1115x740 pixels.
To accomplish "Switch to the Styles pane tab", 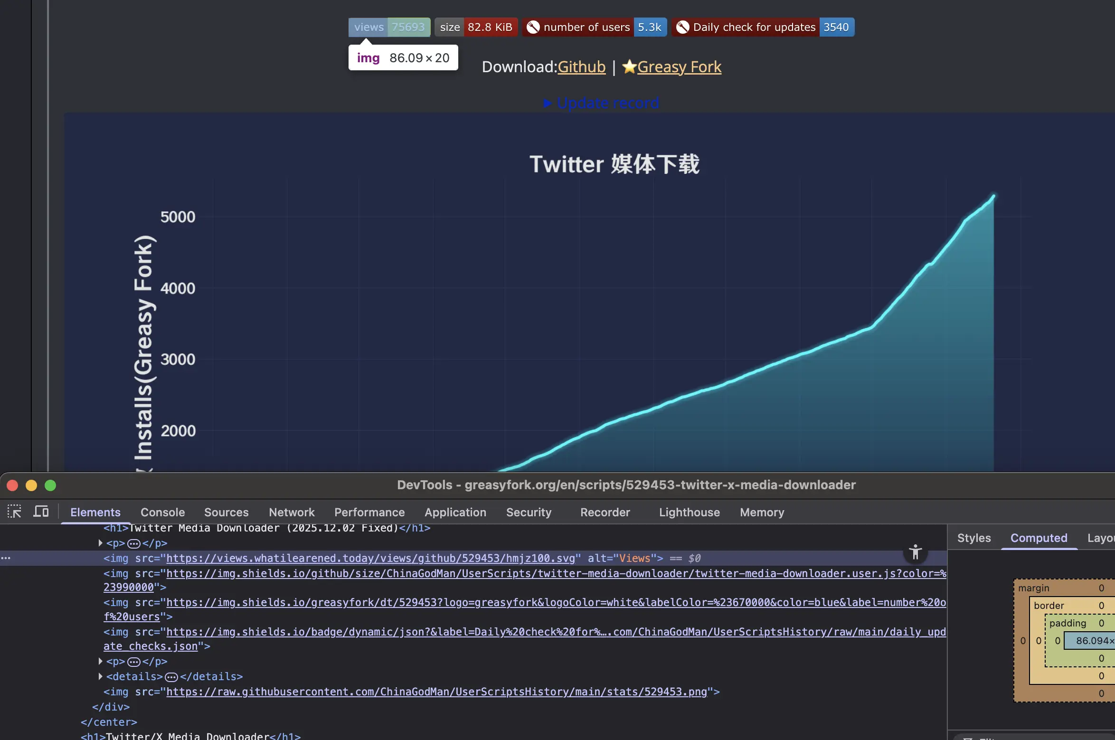I will (973, 538).
